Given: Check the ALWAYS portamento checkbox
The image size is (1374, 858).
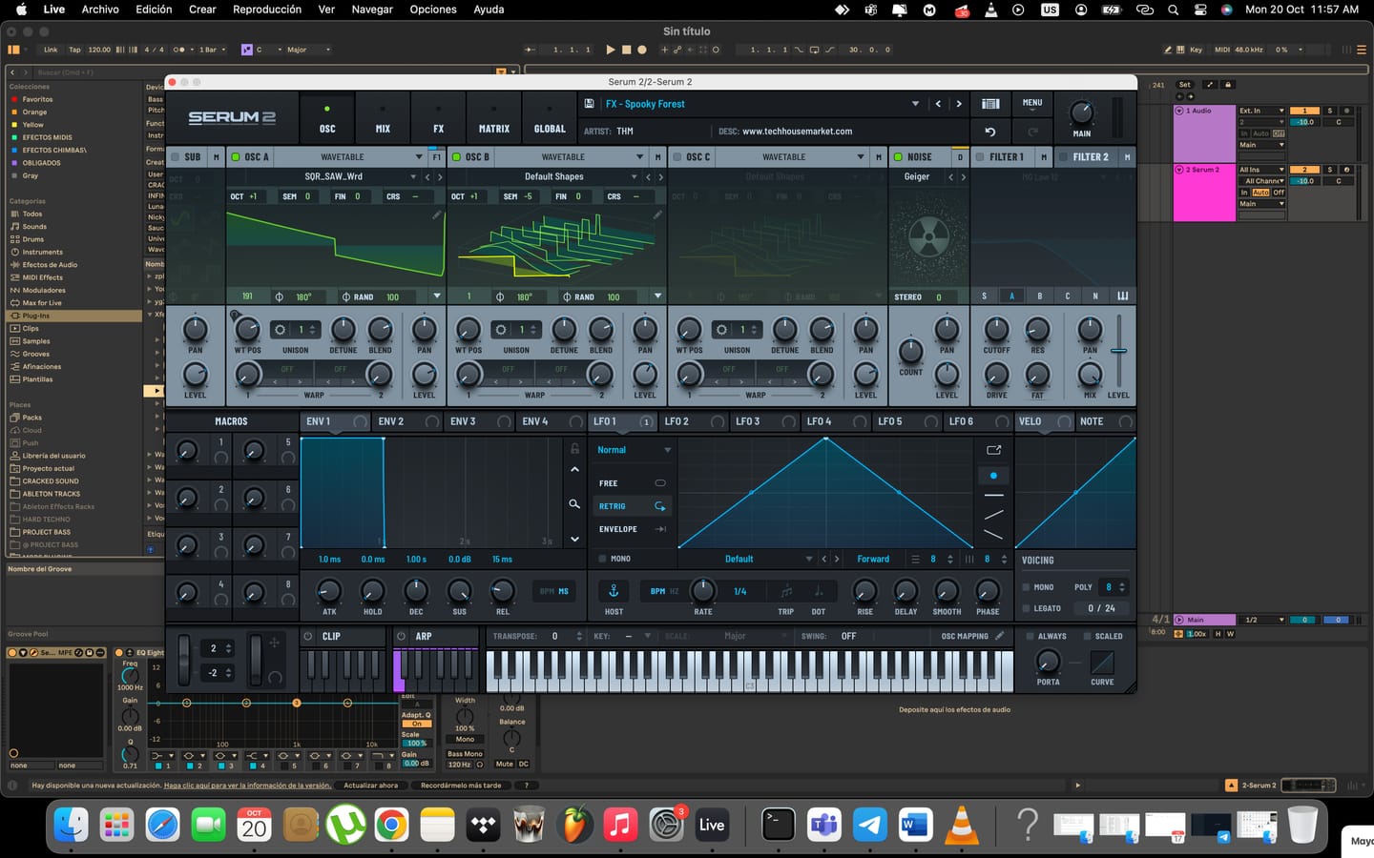Looking at the screenshot, I should (1030, 636).
